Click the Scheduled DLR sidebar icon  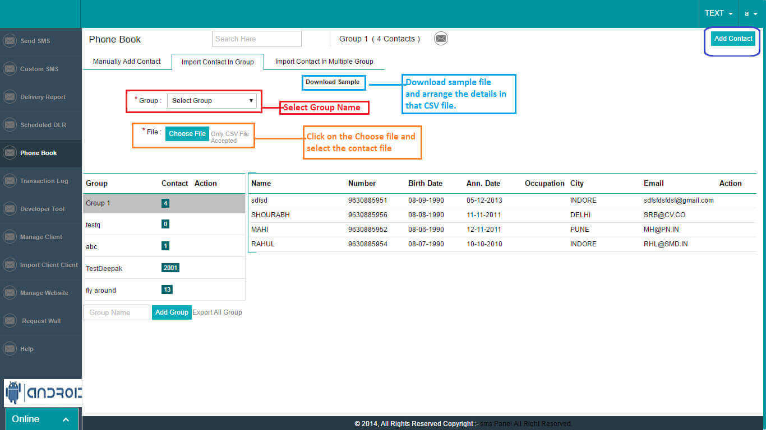[x=10, y=125]
